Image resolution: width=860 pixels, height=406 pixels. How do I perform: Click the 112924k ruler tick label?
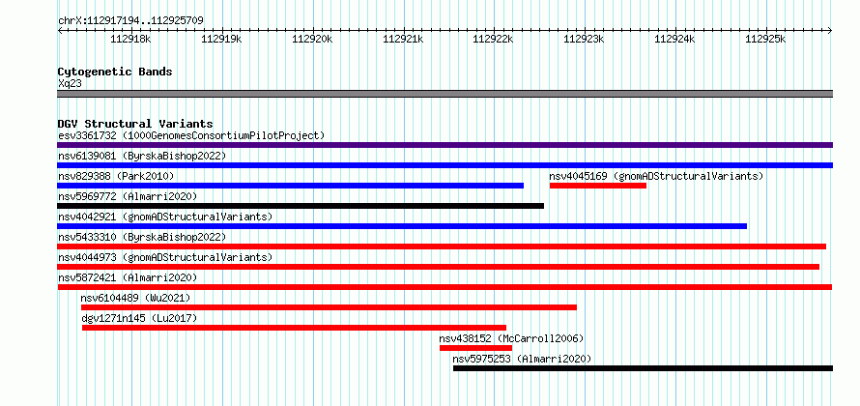(674, 39)
